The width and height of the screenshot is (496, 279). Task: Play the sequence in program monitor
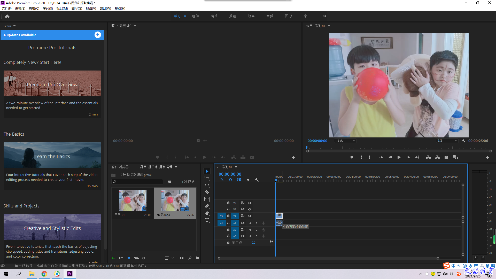(x=399, y=157)
